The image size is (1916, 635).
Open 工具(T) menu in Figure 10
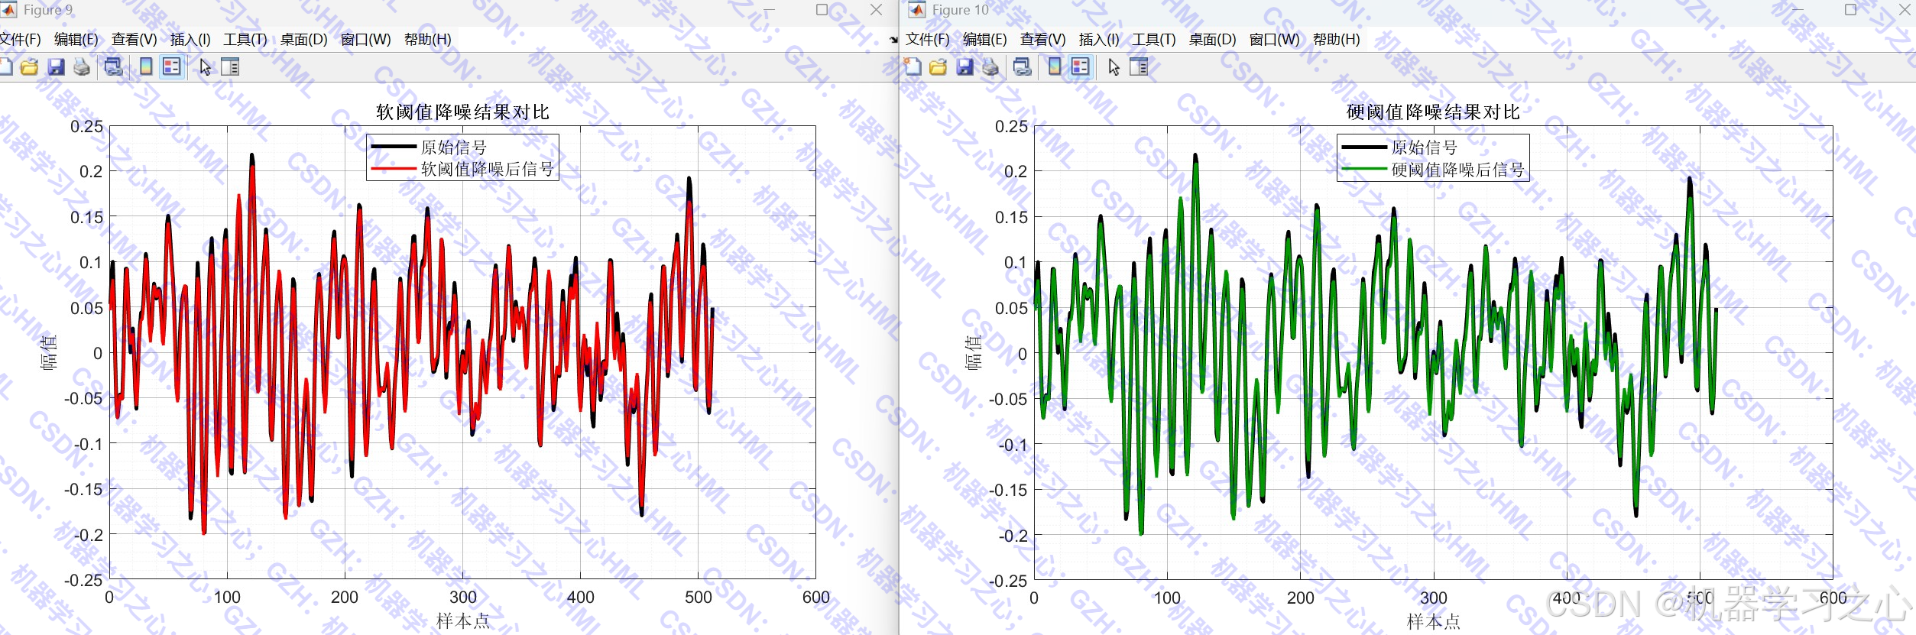click(x=1154, y=40)
